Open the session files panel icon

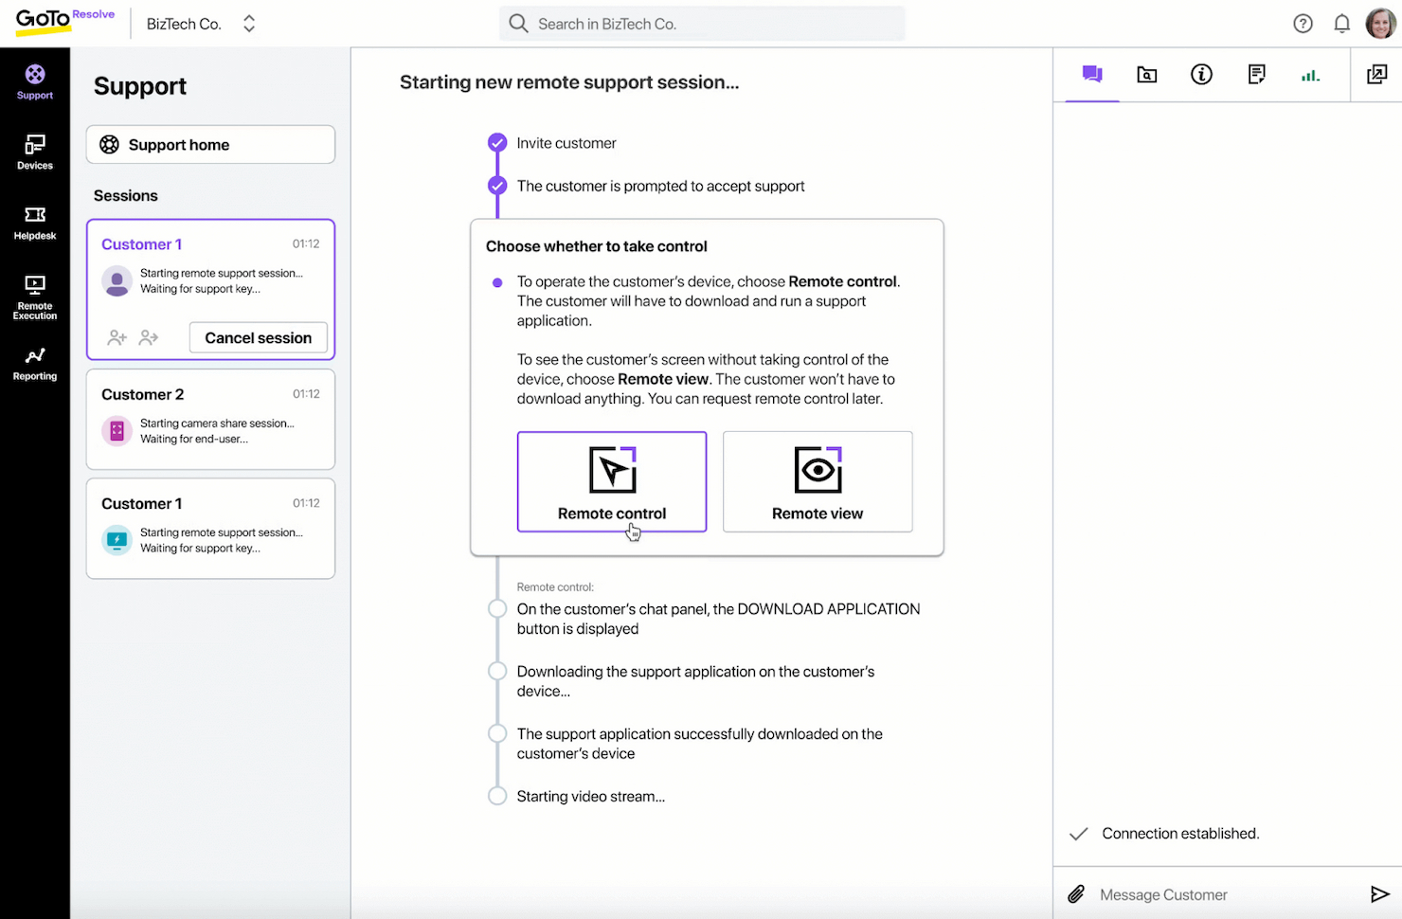pyautogui.click(x=1146, y=74)
